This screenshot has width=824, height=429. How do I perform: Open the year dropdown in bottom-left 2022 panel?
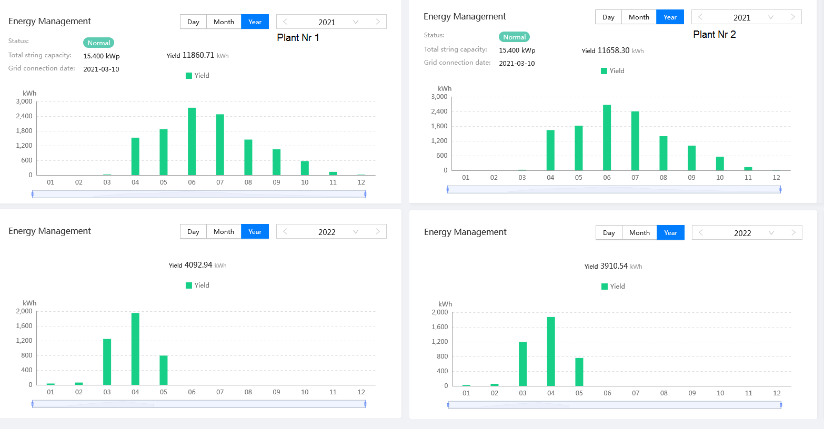(x=356, y=232)
